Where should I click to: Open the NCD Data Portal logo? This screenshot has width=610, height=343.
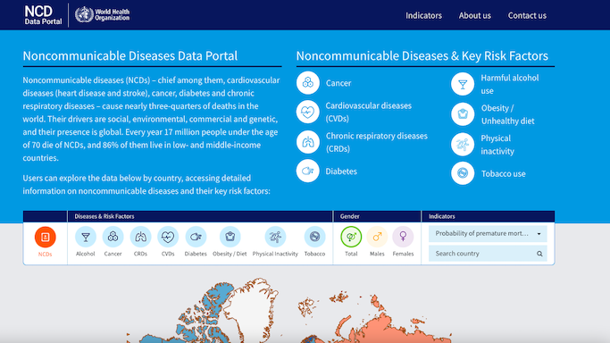pyautogui.click(x=43, y=15)
